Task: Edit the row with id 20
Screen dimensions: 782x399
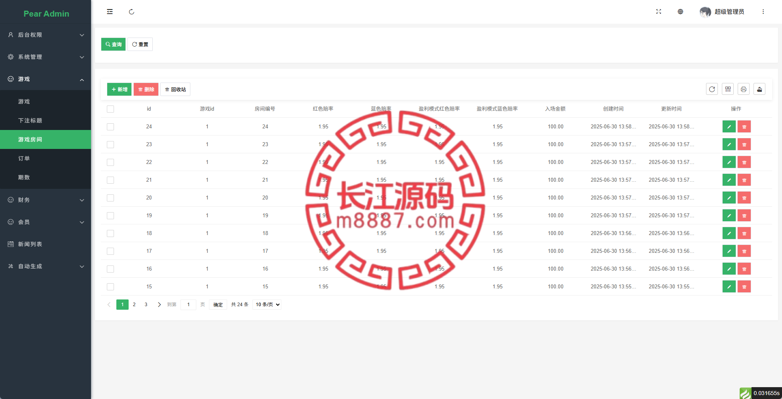Action: tap(729, 198)
